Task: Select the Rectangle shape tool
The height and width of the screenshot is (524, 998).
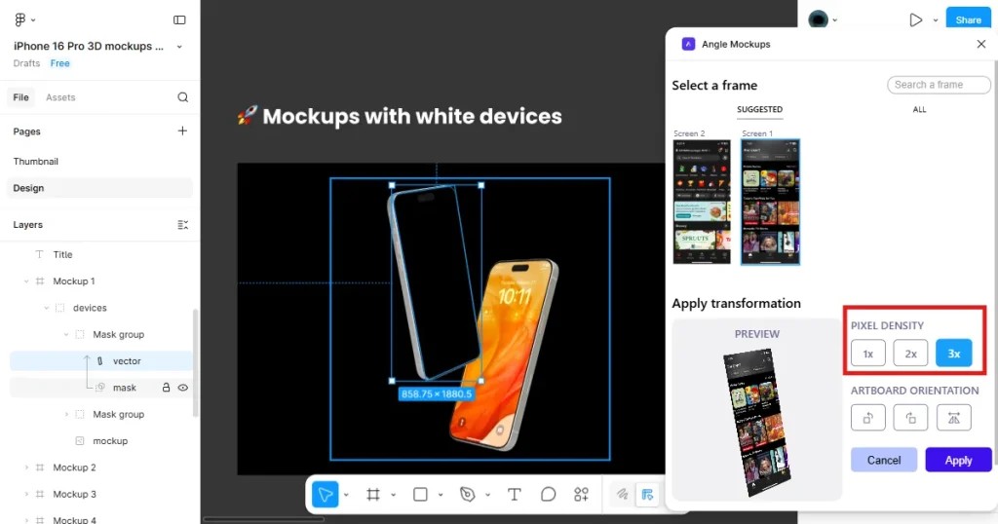Action: tap(420, 494)
